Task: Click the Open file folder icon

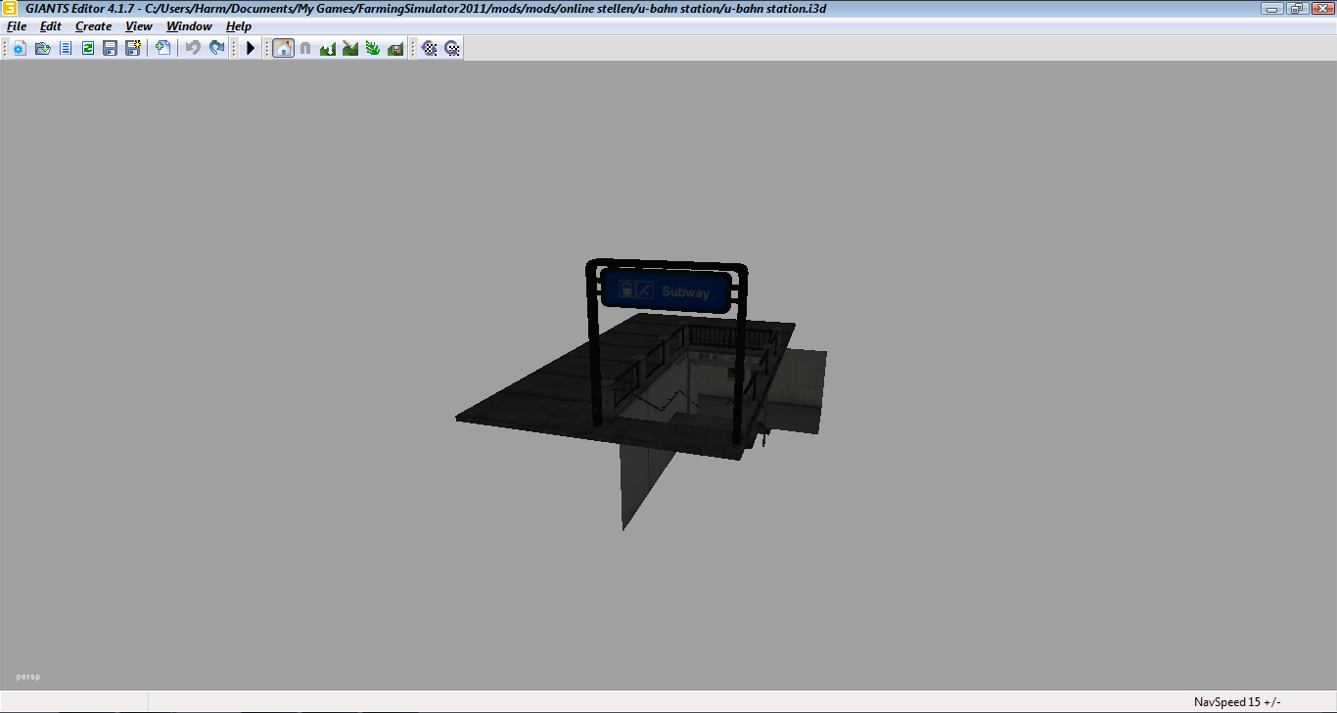Action: (x=42, y=48)
